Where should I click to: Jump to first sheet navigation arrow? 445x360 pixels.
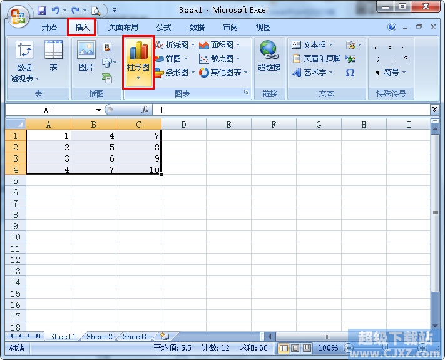point(11,336)
